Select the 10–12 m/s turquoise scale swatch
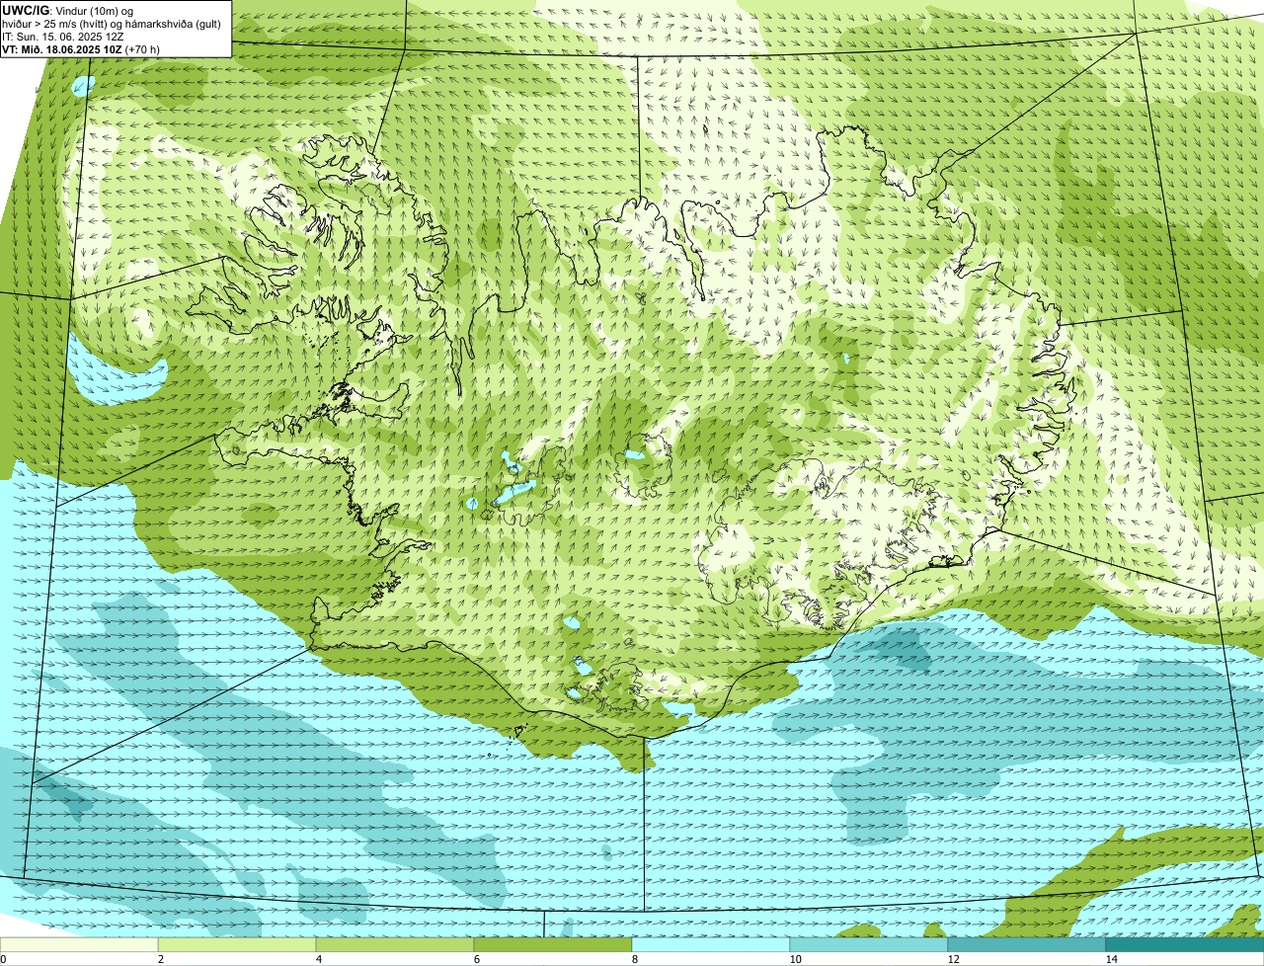The image size is (1264, 966). coord(869,944)
